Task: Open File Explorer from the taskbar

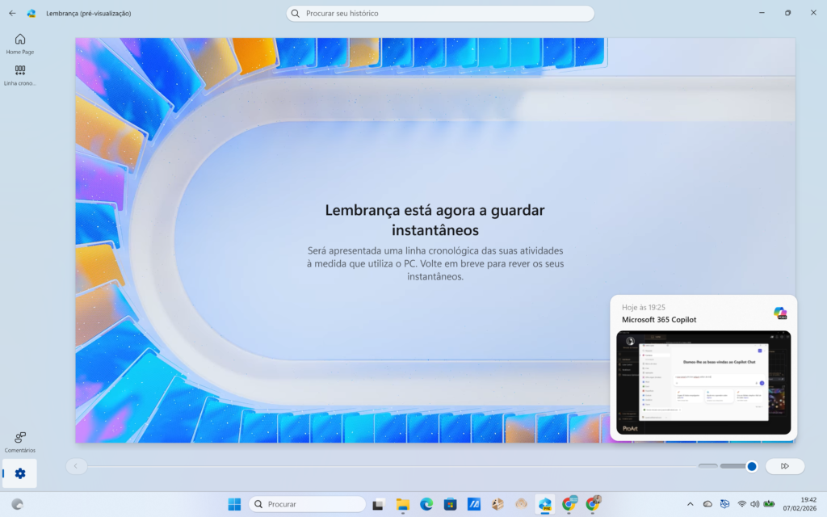Action: point(402,504)
